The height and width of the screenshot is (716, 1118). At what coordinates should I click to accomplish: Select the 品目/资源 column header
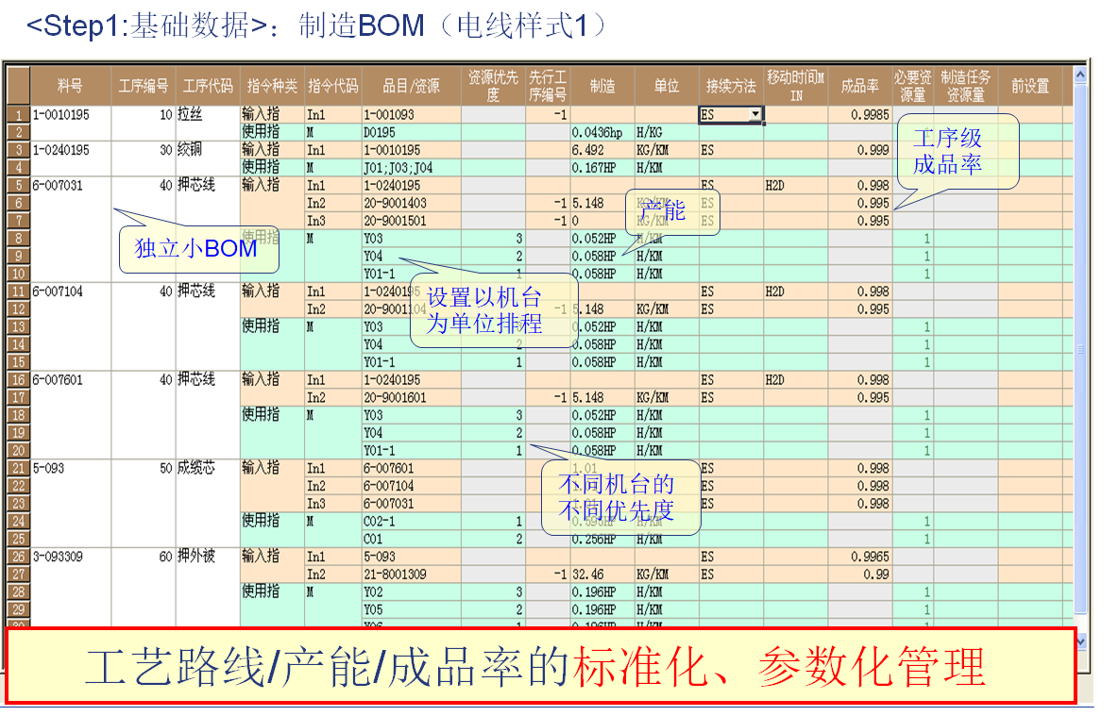click(x=411, y=86)
